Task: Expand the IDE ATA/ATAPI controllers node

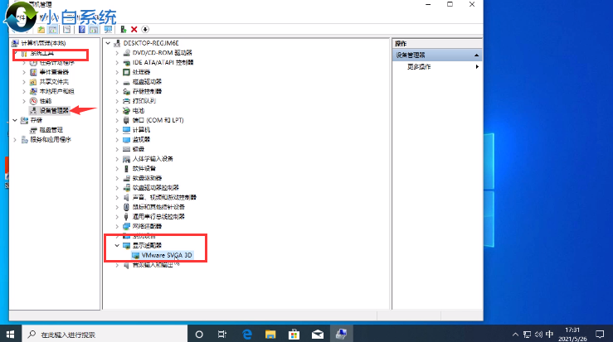Action: click(x=117, y=62)
